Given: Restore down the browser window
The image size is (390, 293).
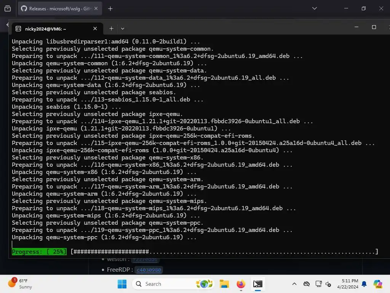Looking at the screenshot, I should pyautogui.click(x=364, y=8).
